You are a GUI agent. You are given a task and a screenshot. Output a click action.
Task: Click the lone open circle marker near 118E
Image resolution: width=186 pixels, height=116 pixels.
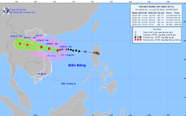(85, 52)
